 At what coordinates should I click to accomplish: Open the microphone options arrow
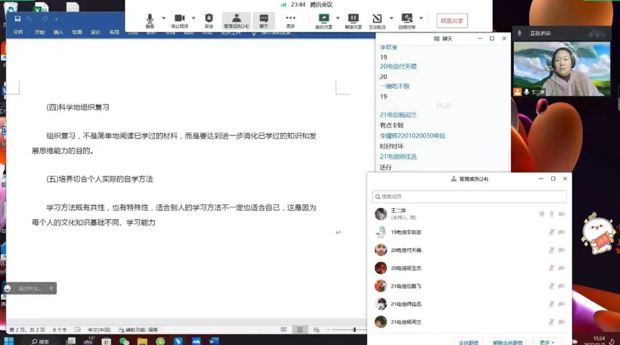point(164,18)
